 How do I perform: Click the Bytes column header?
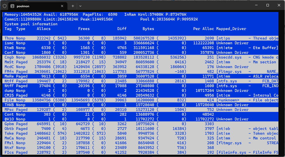point(148,29)
